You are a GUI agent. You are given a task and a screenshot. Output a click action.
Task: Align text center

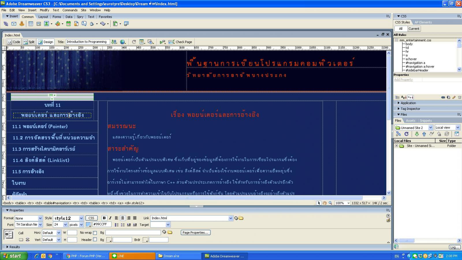coord(123,218)
